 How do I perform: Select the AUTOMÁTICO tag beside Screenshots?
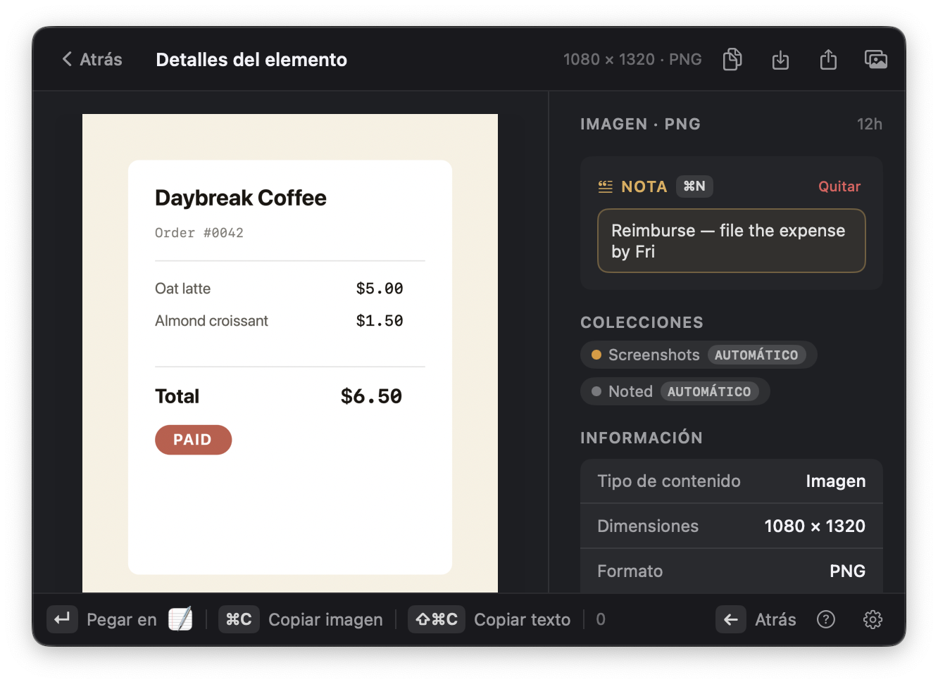click(756, 355)
